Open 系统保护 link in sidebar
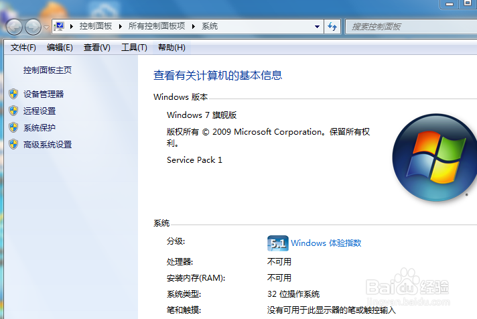This screenshot has height=319, width=477. click(40, 127)
